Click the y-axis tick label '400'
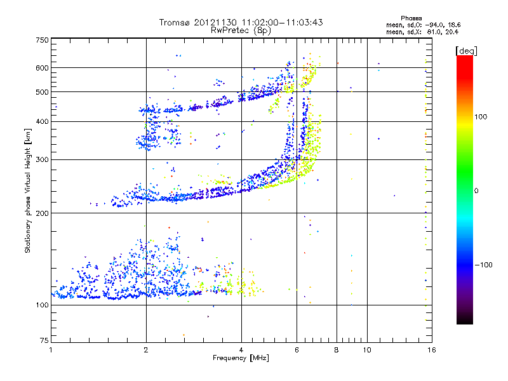The height and width of the screenshot is (381, 508). tap(42, 122)
